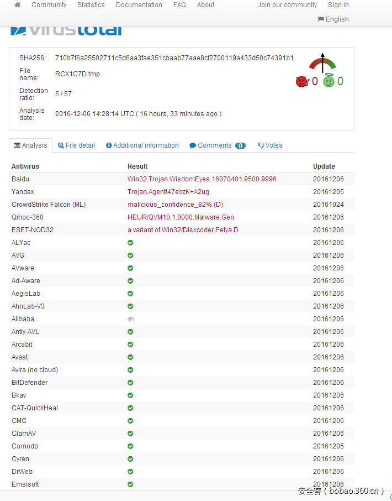Switch to the File detail tab
The image size is (392, 501).
[x=76, y=145]
